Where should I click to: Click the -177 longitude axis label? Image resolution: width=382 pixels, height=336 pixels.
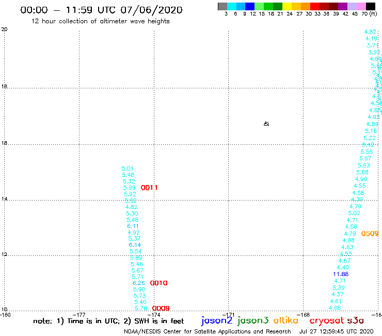point(79,315)
